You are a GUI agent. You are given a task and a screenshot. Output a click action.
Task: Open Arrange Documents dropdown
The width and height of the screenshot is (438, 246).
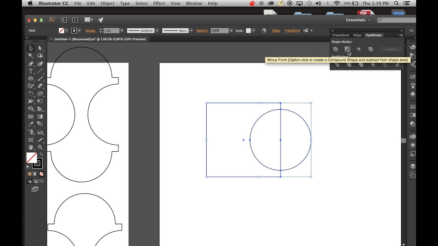click(89, 20)
